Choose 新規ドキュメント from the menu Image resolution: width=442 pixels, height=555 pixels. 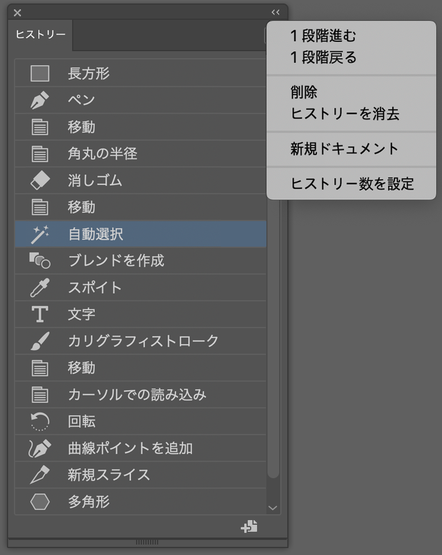point(344,149)
